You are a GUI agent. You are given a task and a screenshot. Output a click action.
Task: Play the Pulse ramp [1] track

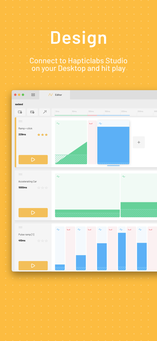coord(33,266)
